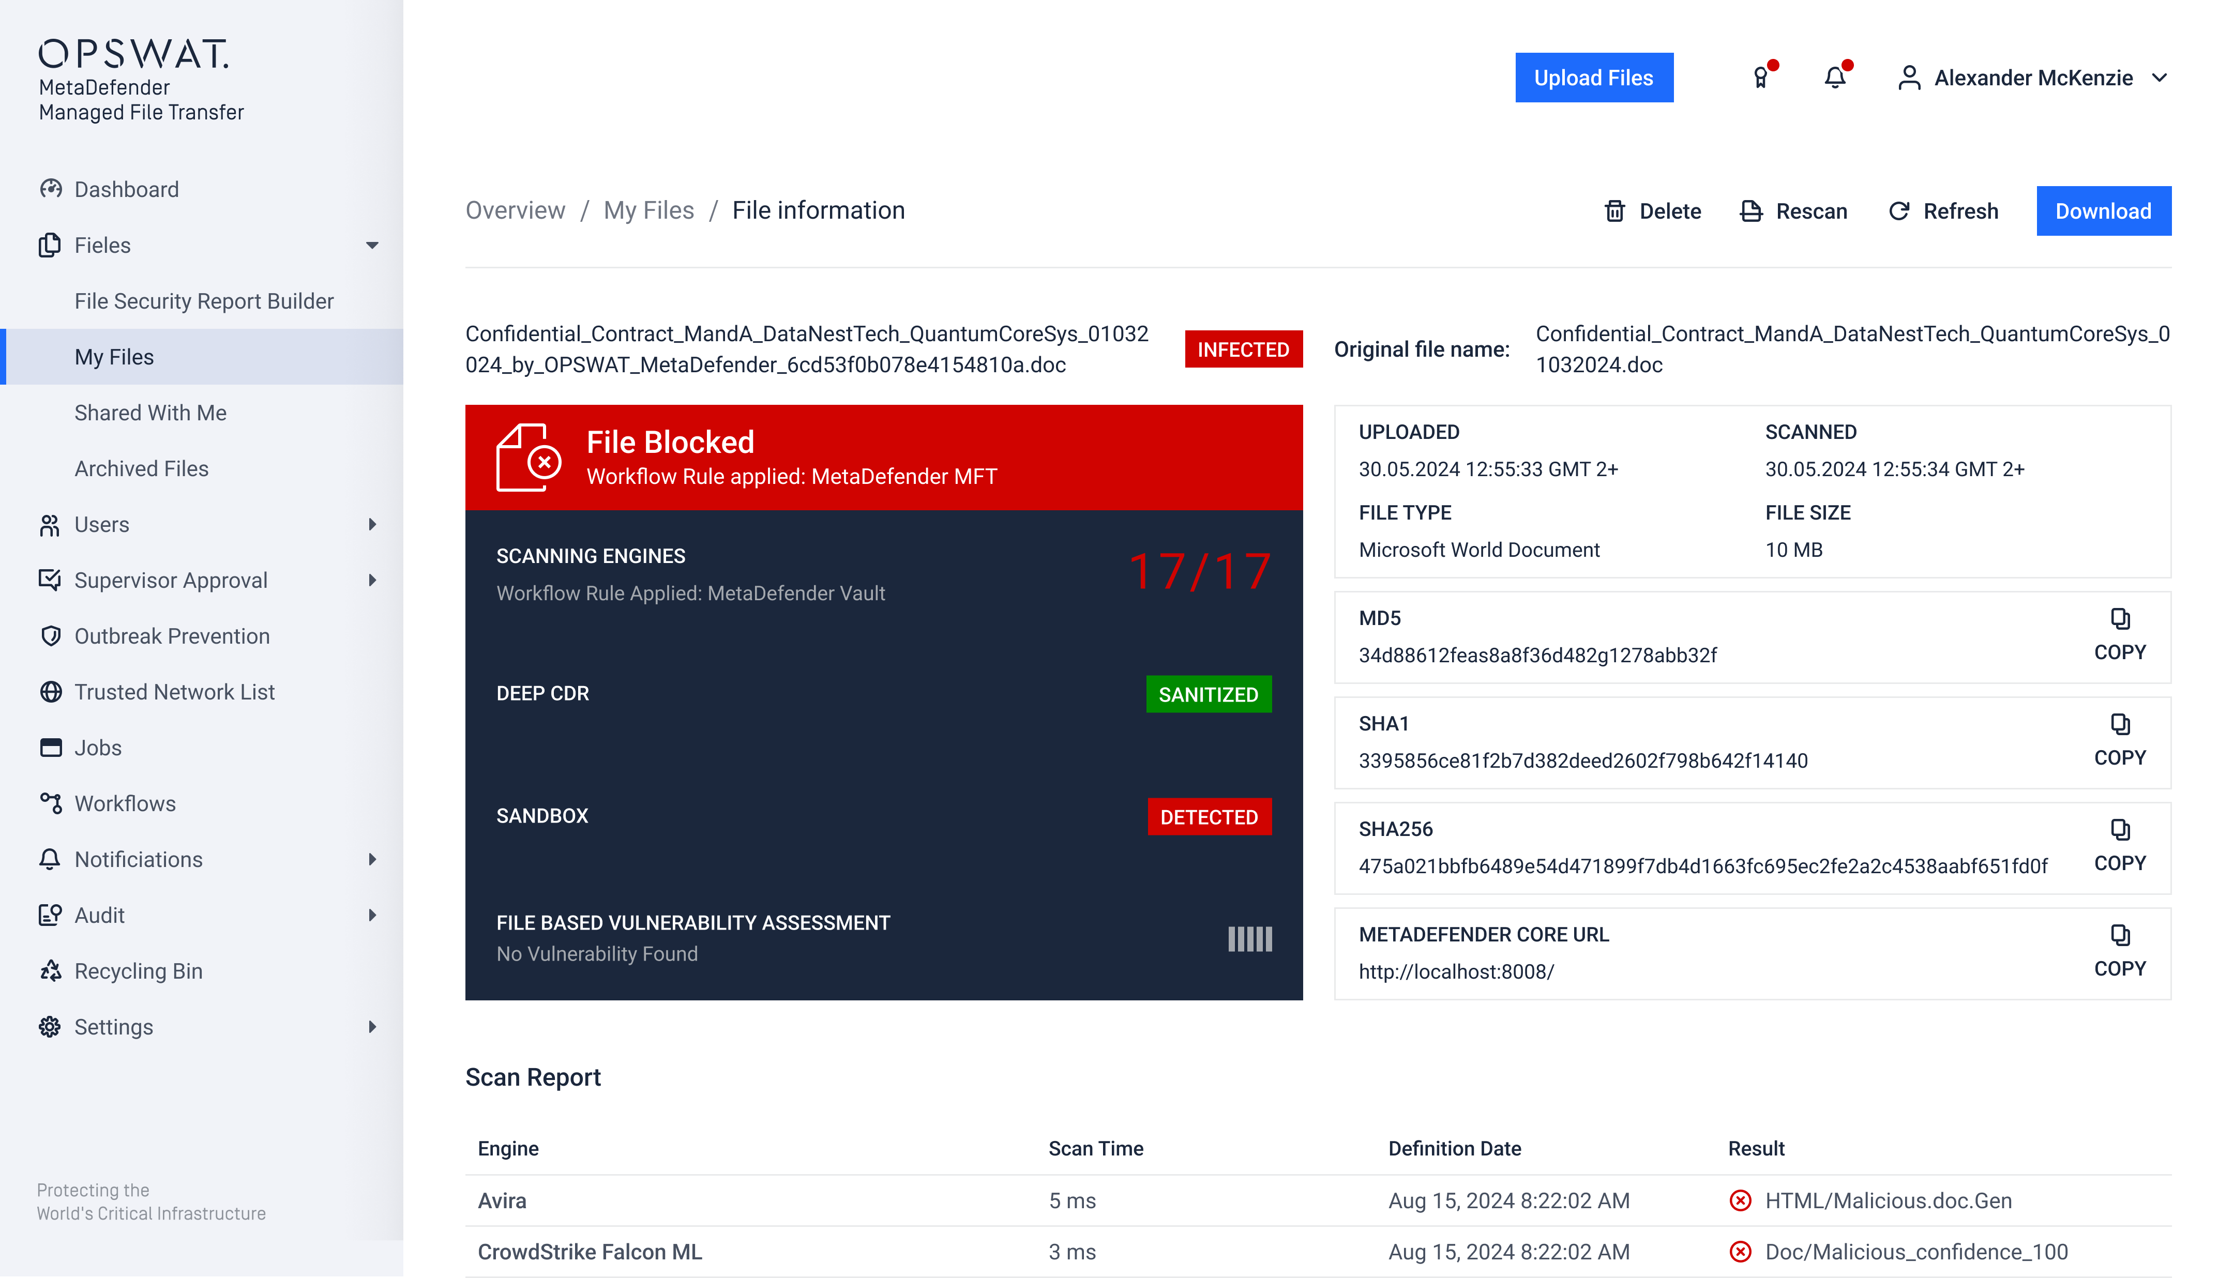Download the blocked file

[2103, 210]
